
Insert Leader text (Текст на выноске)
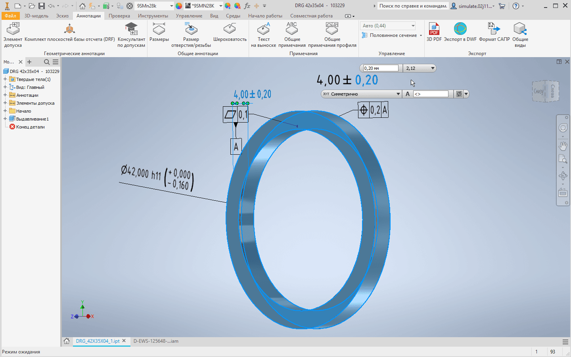(x=263, y=35)
